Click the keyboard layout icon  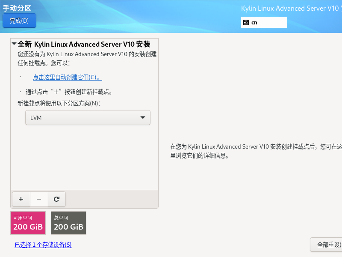click(246, 22)
